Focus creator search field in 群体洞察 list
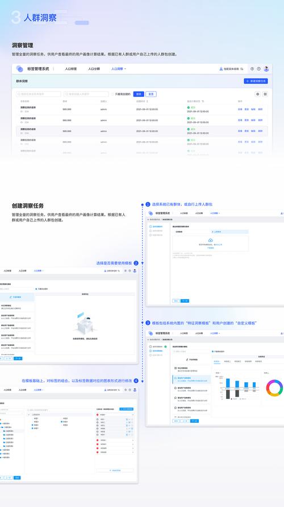 pos(86,94)
